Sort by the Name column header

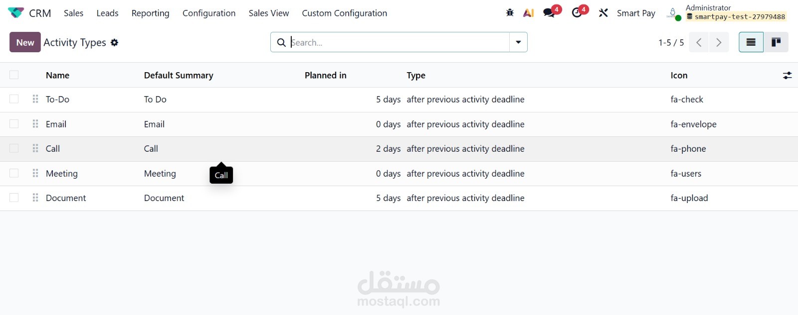[x=57, y=76]
